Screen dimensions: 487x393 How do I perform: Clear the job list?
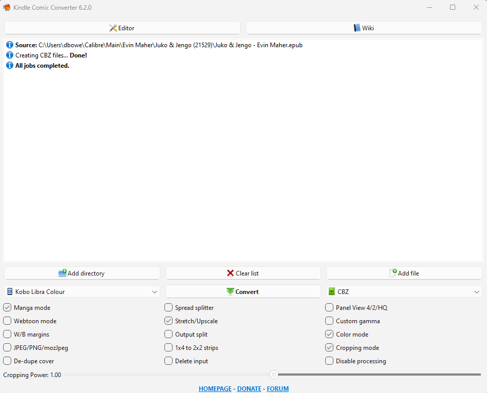pyautogui.click(x=243, y=273)
